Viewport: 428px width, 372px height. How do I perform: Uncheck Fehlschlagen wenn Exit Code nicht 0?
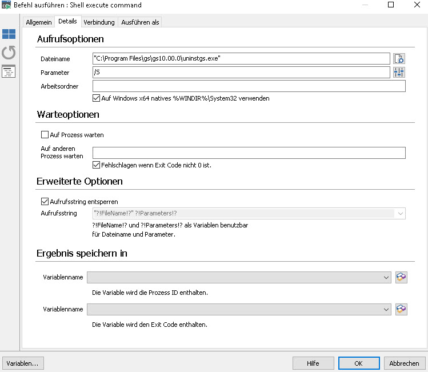[x=96, y=165]
